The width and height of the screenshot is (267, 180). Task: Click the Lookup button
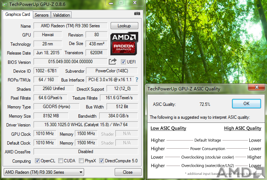tap(124, 26)
